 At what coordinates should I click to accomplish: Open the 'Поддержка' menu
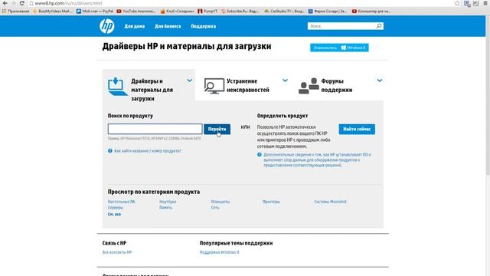coord(204,26)
